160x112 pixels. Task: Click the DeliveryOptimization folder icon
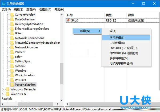12,24
